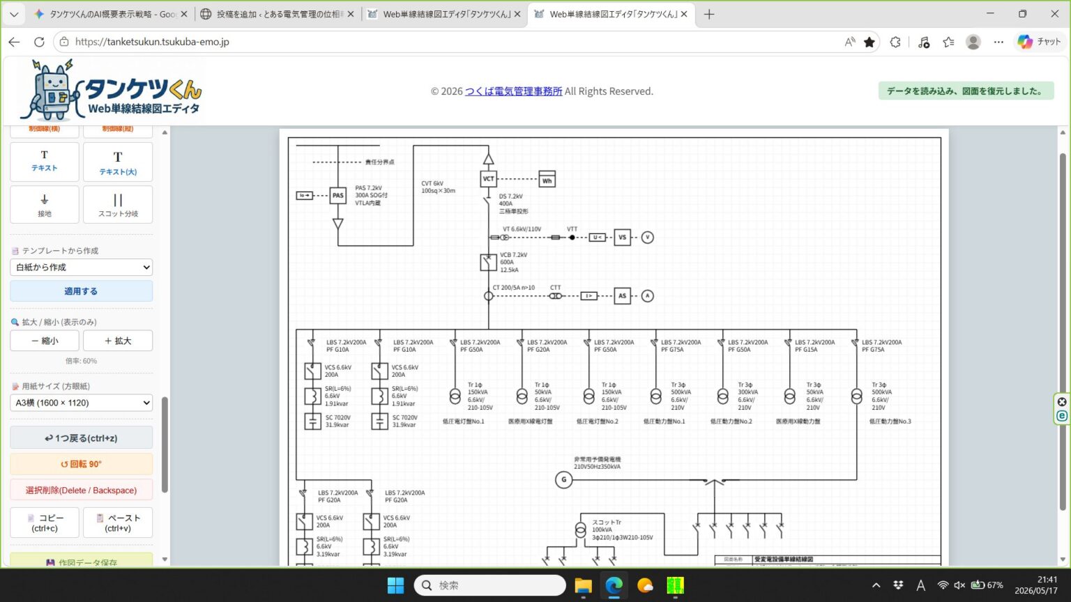Click the taskbar 検索 search box

[x=490, y=585]
